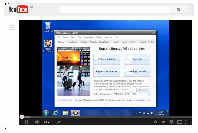Screen dimensions: 198x133
Task: Switch to the Touch tab
Action: pos(115,42)
